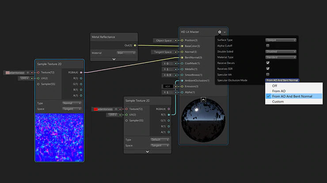Open the Material Type Standard dropdown
This screenshot has height=183, width=327.
pos(281,57)
